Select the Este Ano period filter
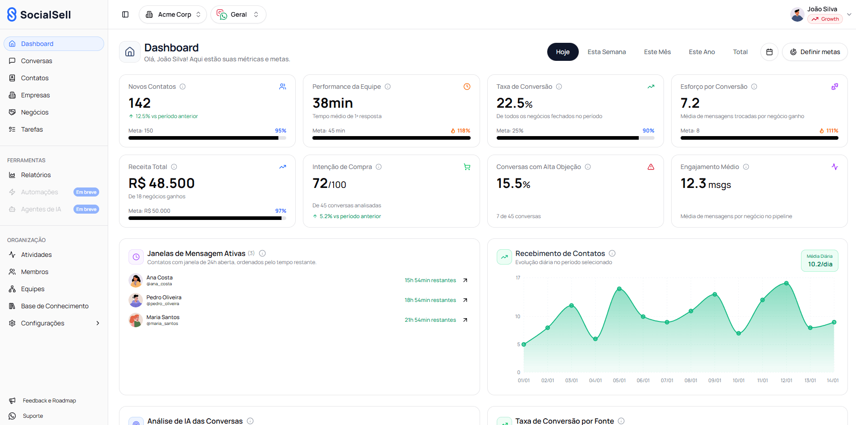The image size is (856, 425). 701,52
